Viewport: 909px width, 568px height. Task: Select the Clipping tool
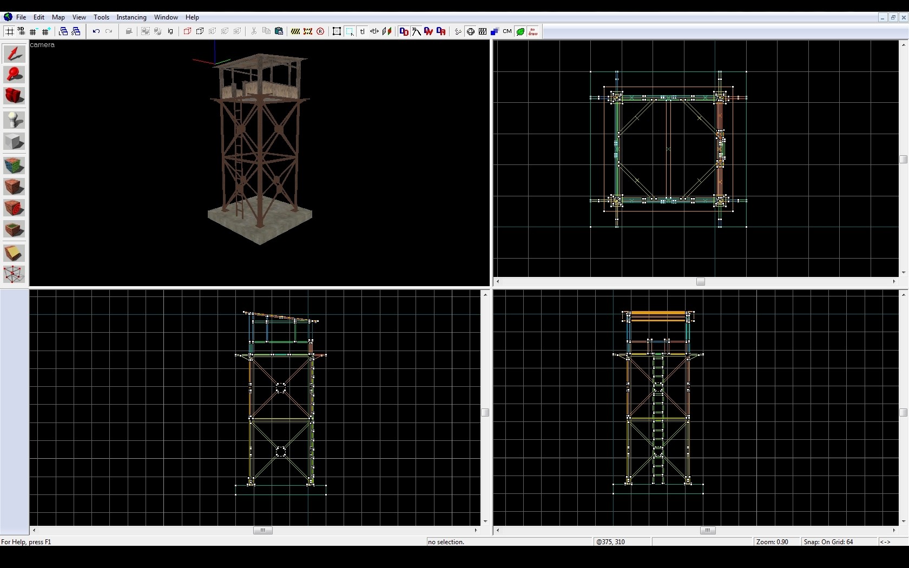point(14,253)
